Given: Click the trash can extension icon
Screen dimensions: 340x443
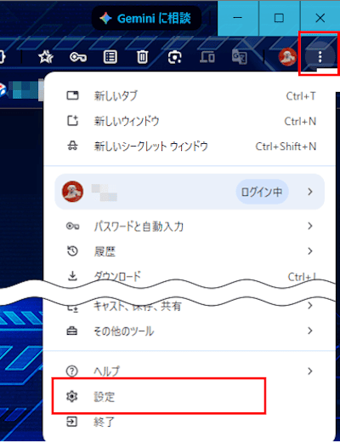Looking at the screenshot, I should pyautogui.click(x=142, y=57).
